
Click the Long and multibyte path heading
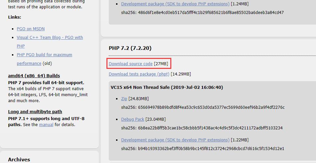click(x=35, y=112)
